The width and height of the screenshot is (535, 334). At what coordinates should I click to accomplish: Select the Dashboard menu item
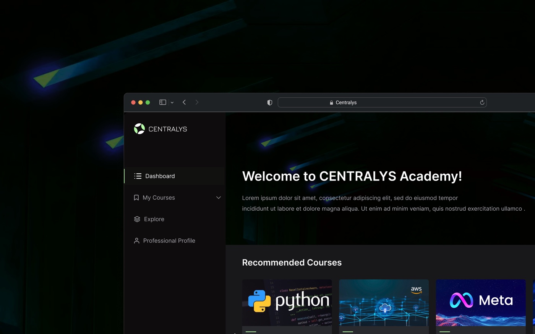pyautogui.click(x=175, y=176)
